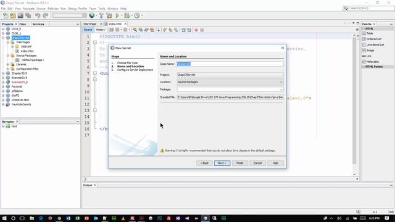Click the Unordered List palette item

click(x=375, y=44)
